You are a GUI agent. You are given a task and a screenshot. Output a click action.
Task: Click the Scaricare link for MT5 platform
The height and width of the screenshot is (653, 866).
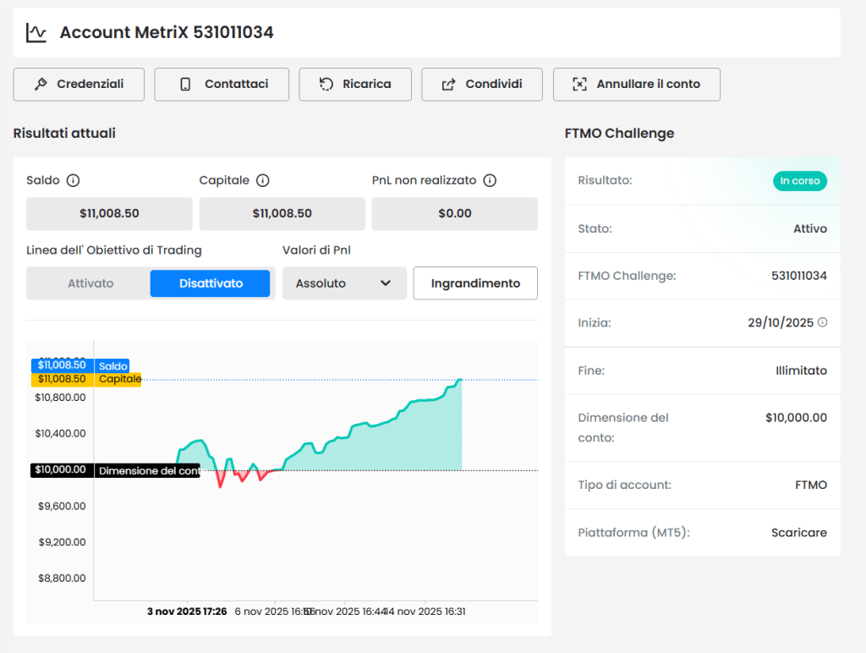coord(799,532)
